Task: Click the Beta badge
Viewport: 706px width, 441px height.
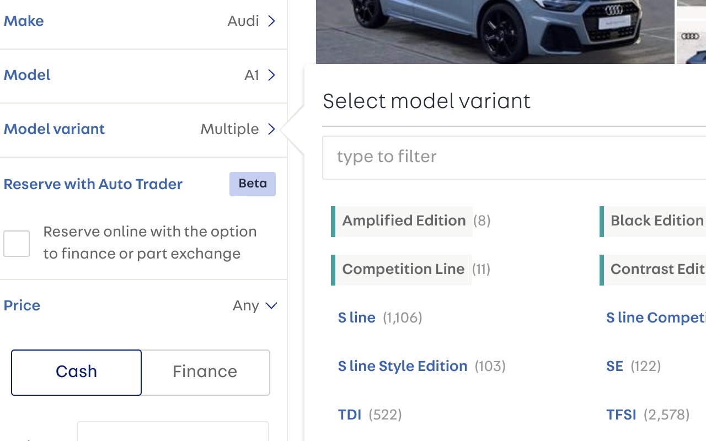Action: click(253, 184)
